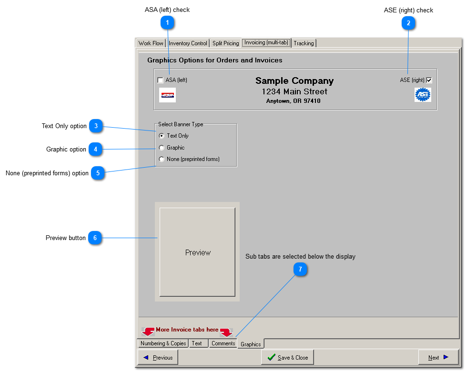The image size is (466, 372).
Task: Click the Save & Close button
Action: (287, 357)
